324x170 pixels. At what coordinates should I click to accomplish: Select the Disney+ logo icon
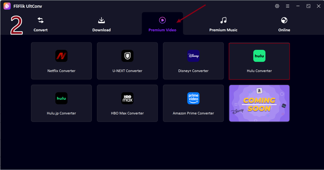193,56
